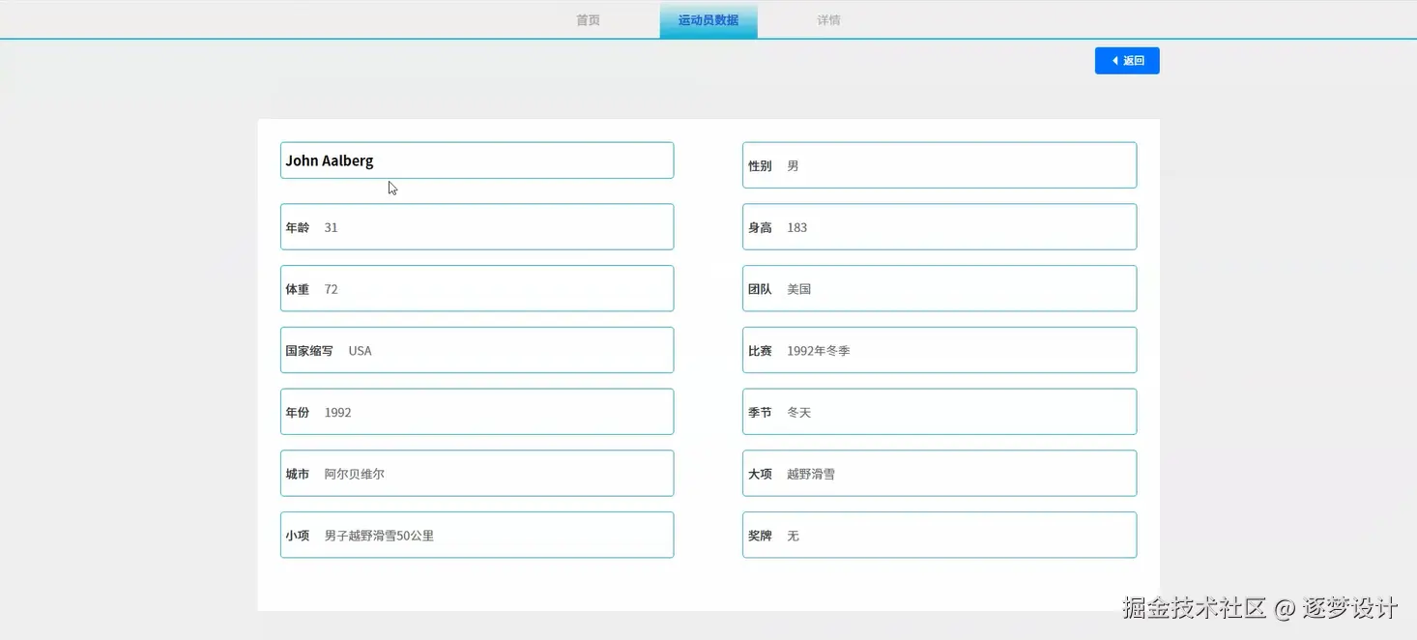Open the 详情 tab
Image resolution: width=1417 pixels, height=640 pixels.
pos(828,20)
